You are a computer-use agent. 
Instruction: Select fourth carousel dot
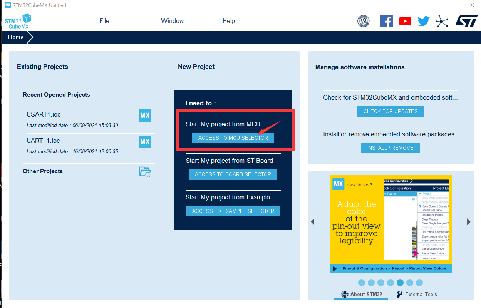390,283
